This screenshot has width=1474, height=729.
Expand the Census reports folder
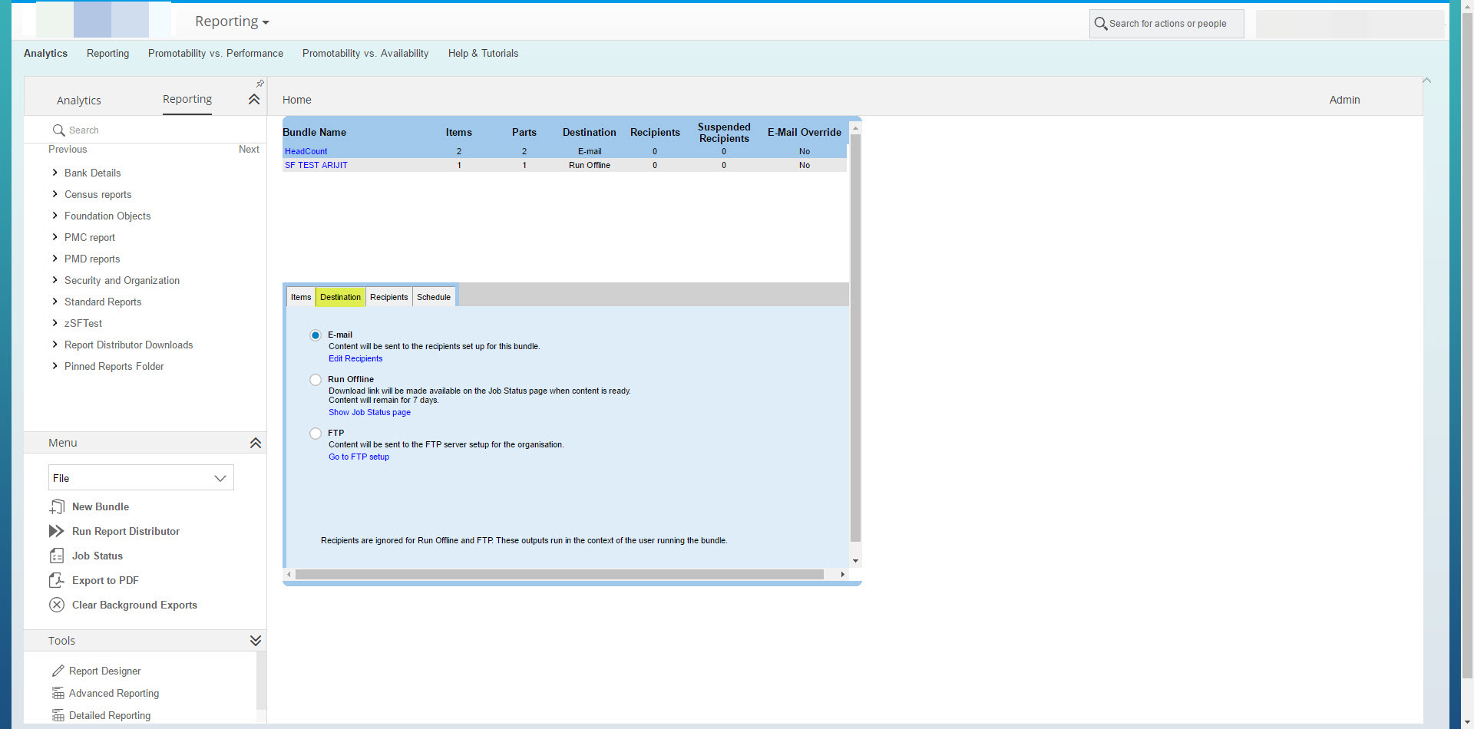pyautogui.click(x=55, y=194)
